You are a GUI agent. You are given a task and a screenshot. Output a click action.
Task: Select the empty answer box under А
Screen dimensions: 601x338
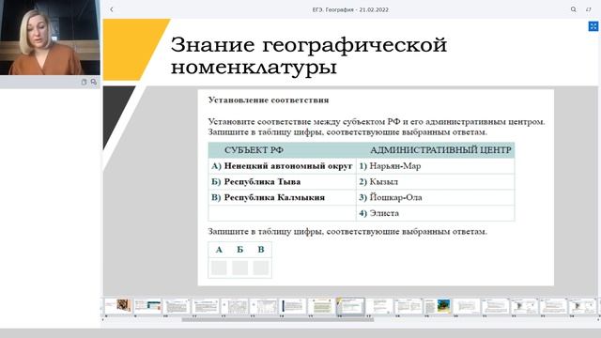pyautogui.click(x=219, y=268)
